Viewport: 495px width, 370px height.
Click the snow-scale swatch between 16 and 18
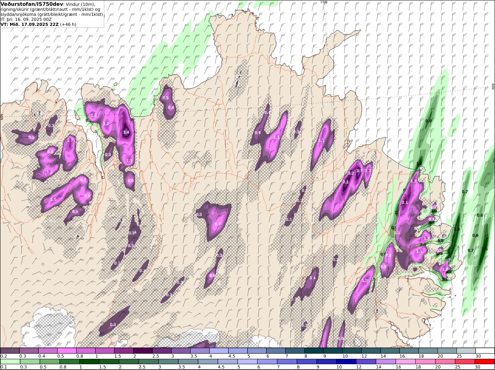coord(409,351)
